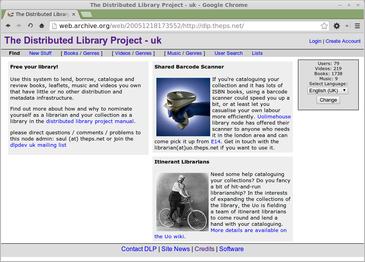The image size is (365, 262).
Task: Open a new browser tab
Action: pyautogui.click(x=87, y=14)
